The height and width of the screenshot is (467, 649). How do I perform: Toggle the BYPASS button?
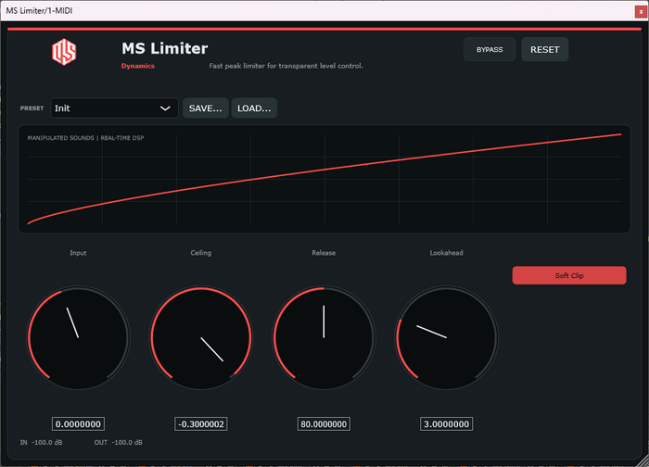tap(490, 50)
